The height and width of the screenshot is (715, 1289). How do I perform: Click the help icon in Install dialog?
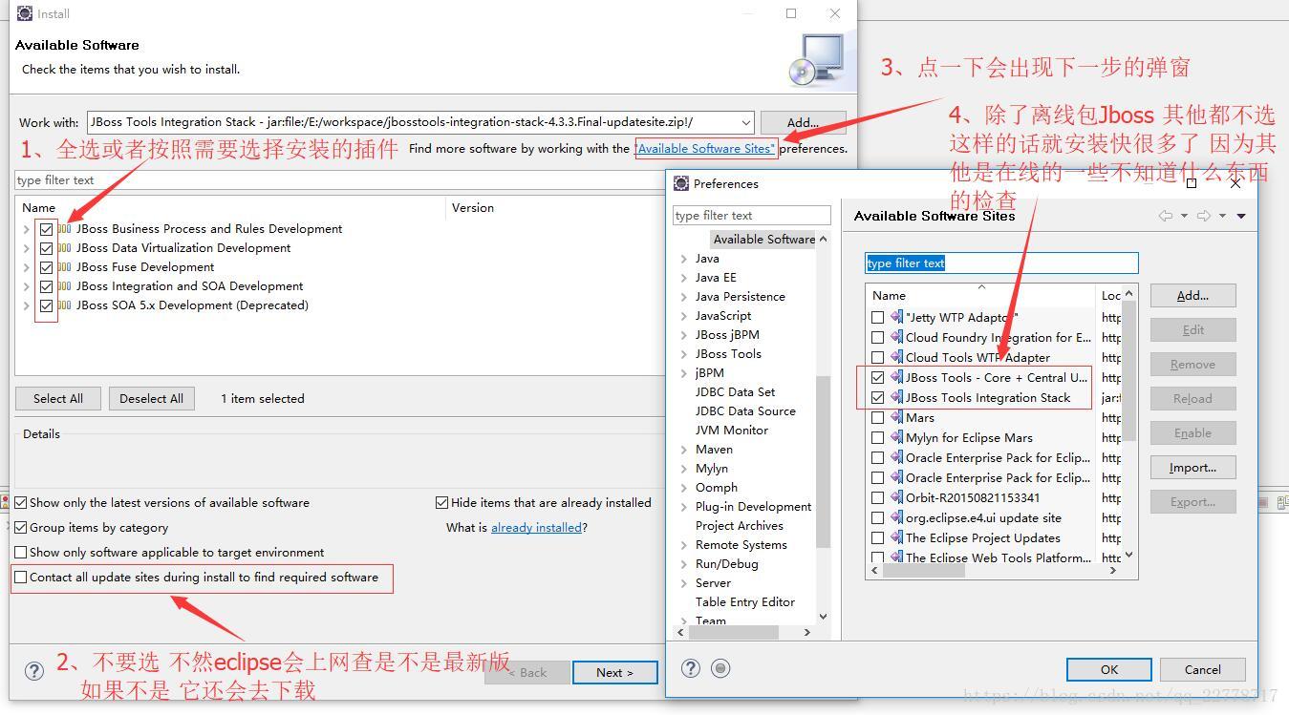pyautogui.click(x=33, y=671)
